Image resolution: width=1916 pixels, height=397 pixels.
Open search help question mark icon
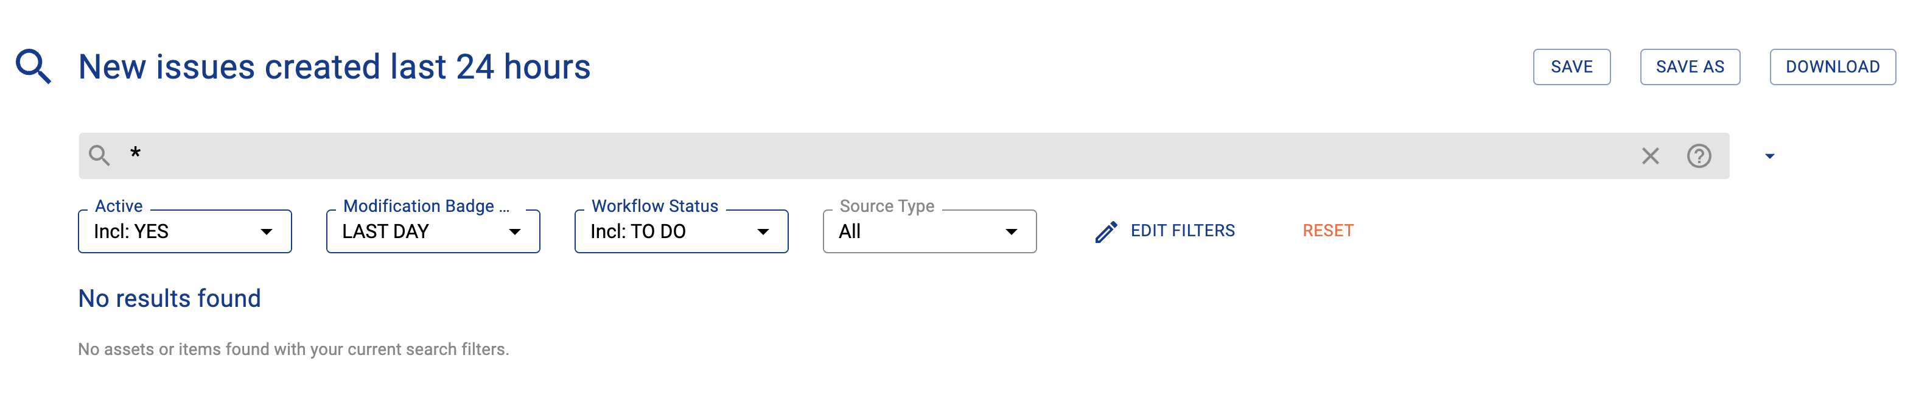(1699, 156)
